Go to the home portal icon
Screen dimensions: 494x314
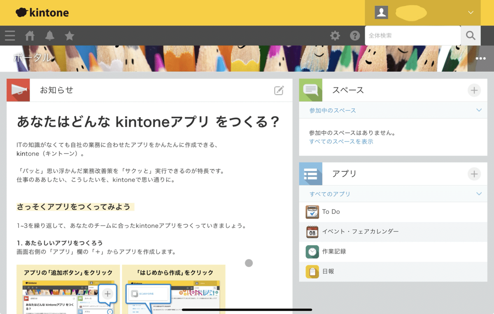(30, 36)
